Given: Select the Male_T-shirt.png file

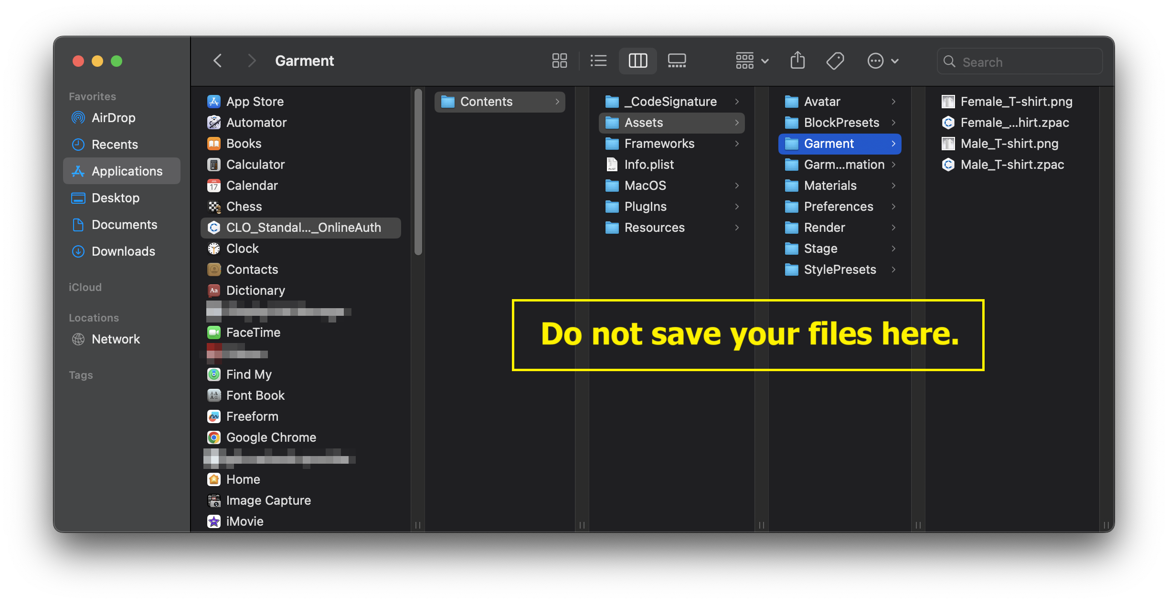Looking at the screenshot, I should pyautogui.click(x=1012, y=144).
